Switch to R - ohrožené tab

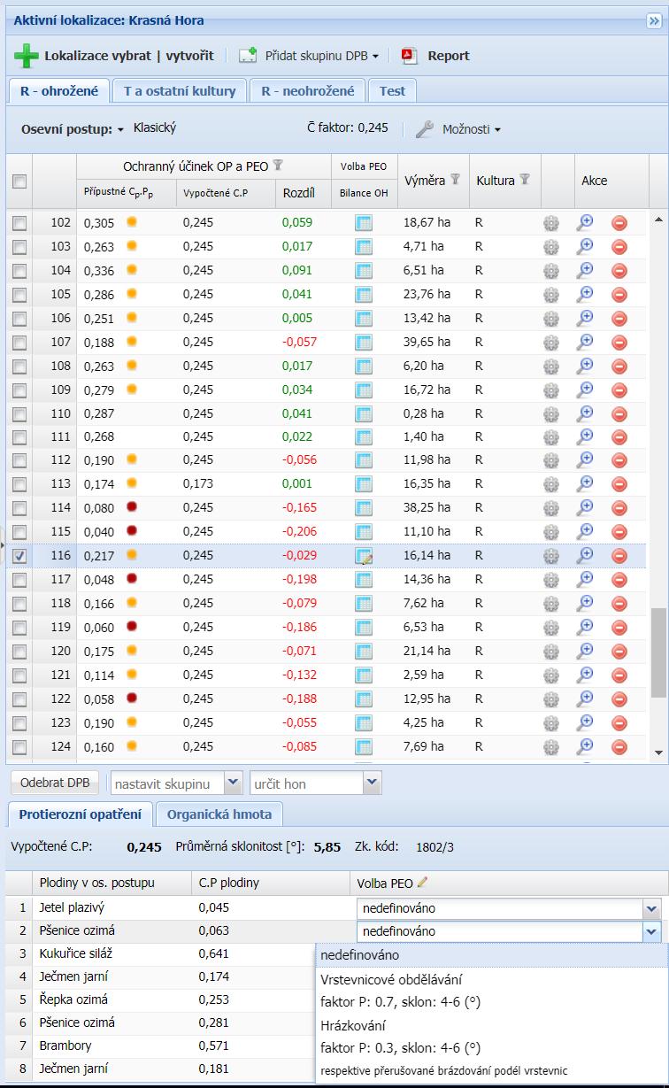(x=59, y=91)
